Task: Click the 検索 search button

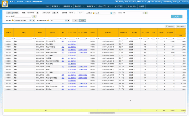Action: pos(177,16)
